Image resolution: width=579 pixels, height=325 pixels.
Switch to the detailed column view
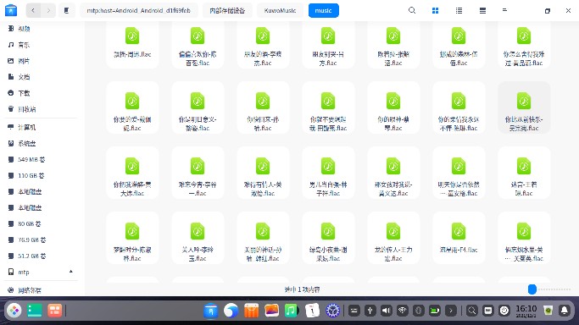482,11
